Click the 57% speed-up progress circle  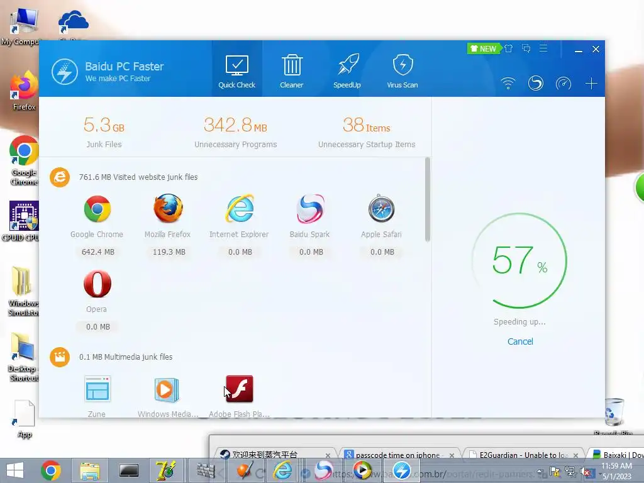519,260
